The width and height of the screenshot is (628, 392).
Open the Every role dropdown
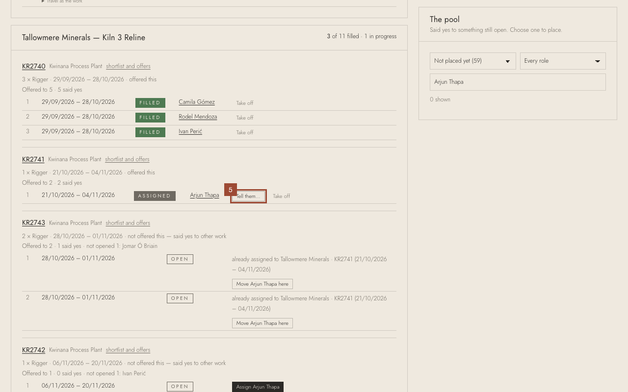pos(563,61)
